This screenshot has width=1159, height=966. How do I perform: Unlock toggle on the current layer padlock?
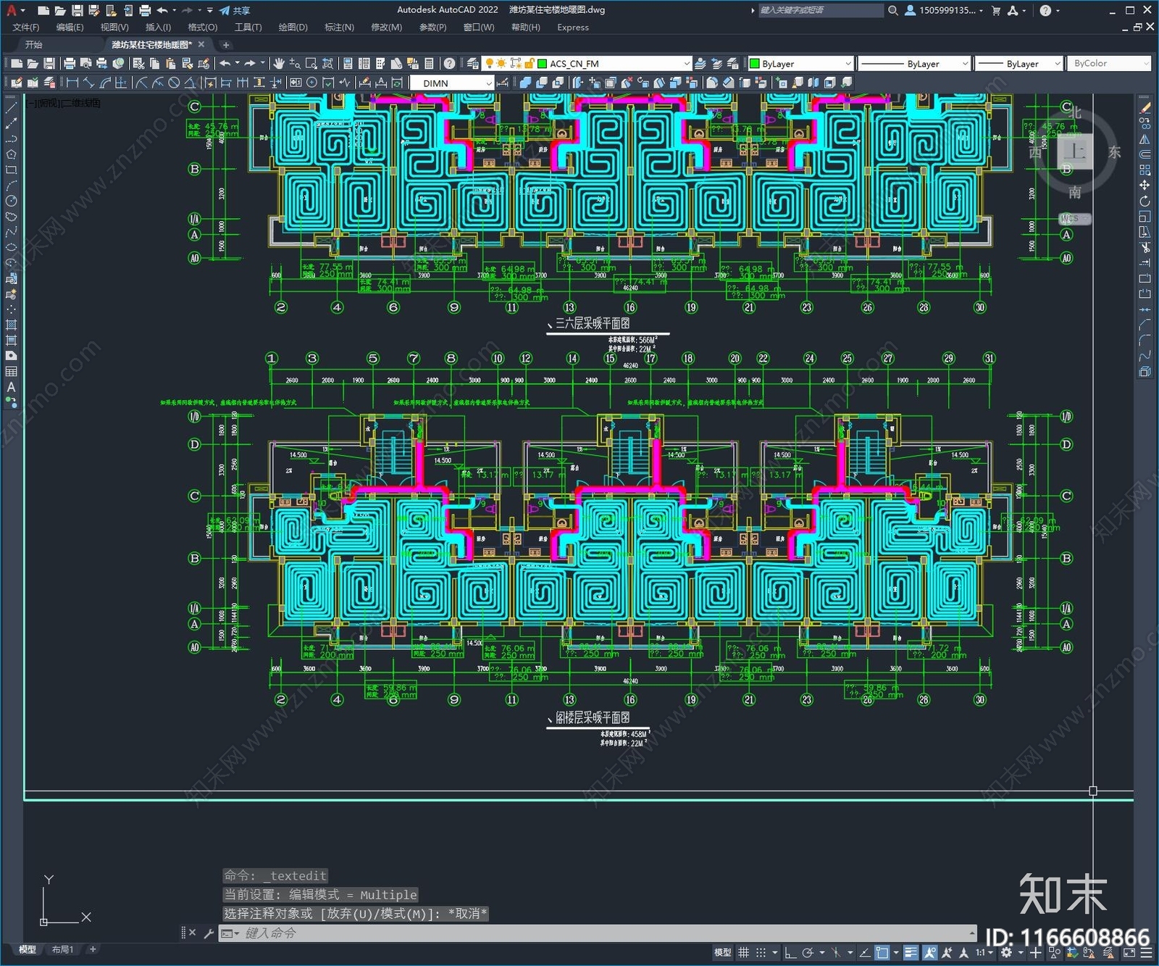530,62
